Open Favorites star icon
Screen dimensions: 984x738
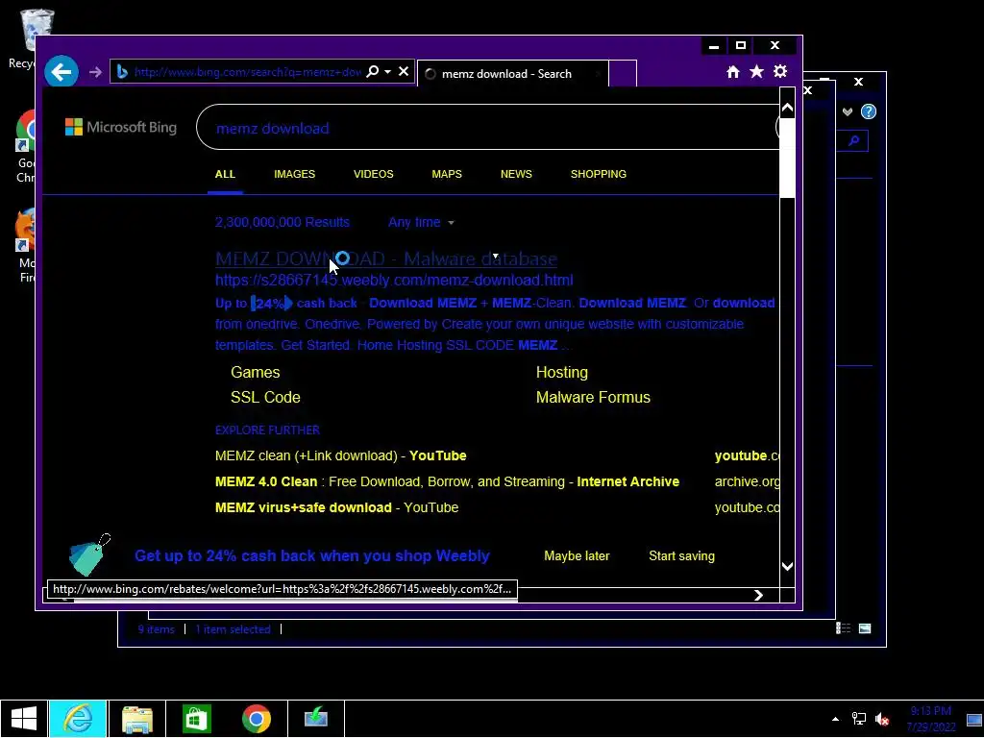pyautogui.click(x=757, y=71)
